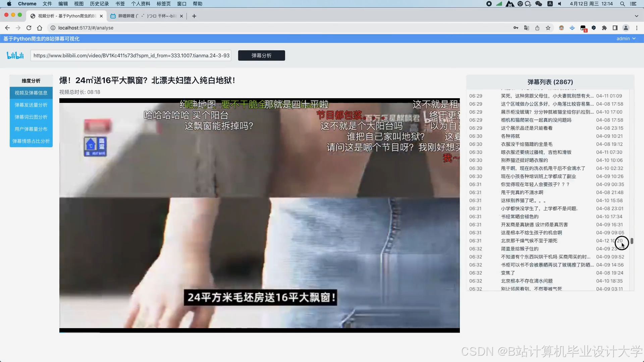Click the bilibili video URL input field
This screenshot has height=362, width=644.
click(x=131, y=55)
